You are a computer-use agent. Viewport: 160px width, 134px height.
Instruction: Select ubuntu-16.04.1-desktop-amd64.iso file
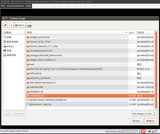(x=90, y=100)
